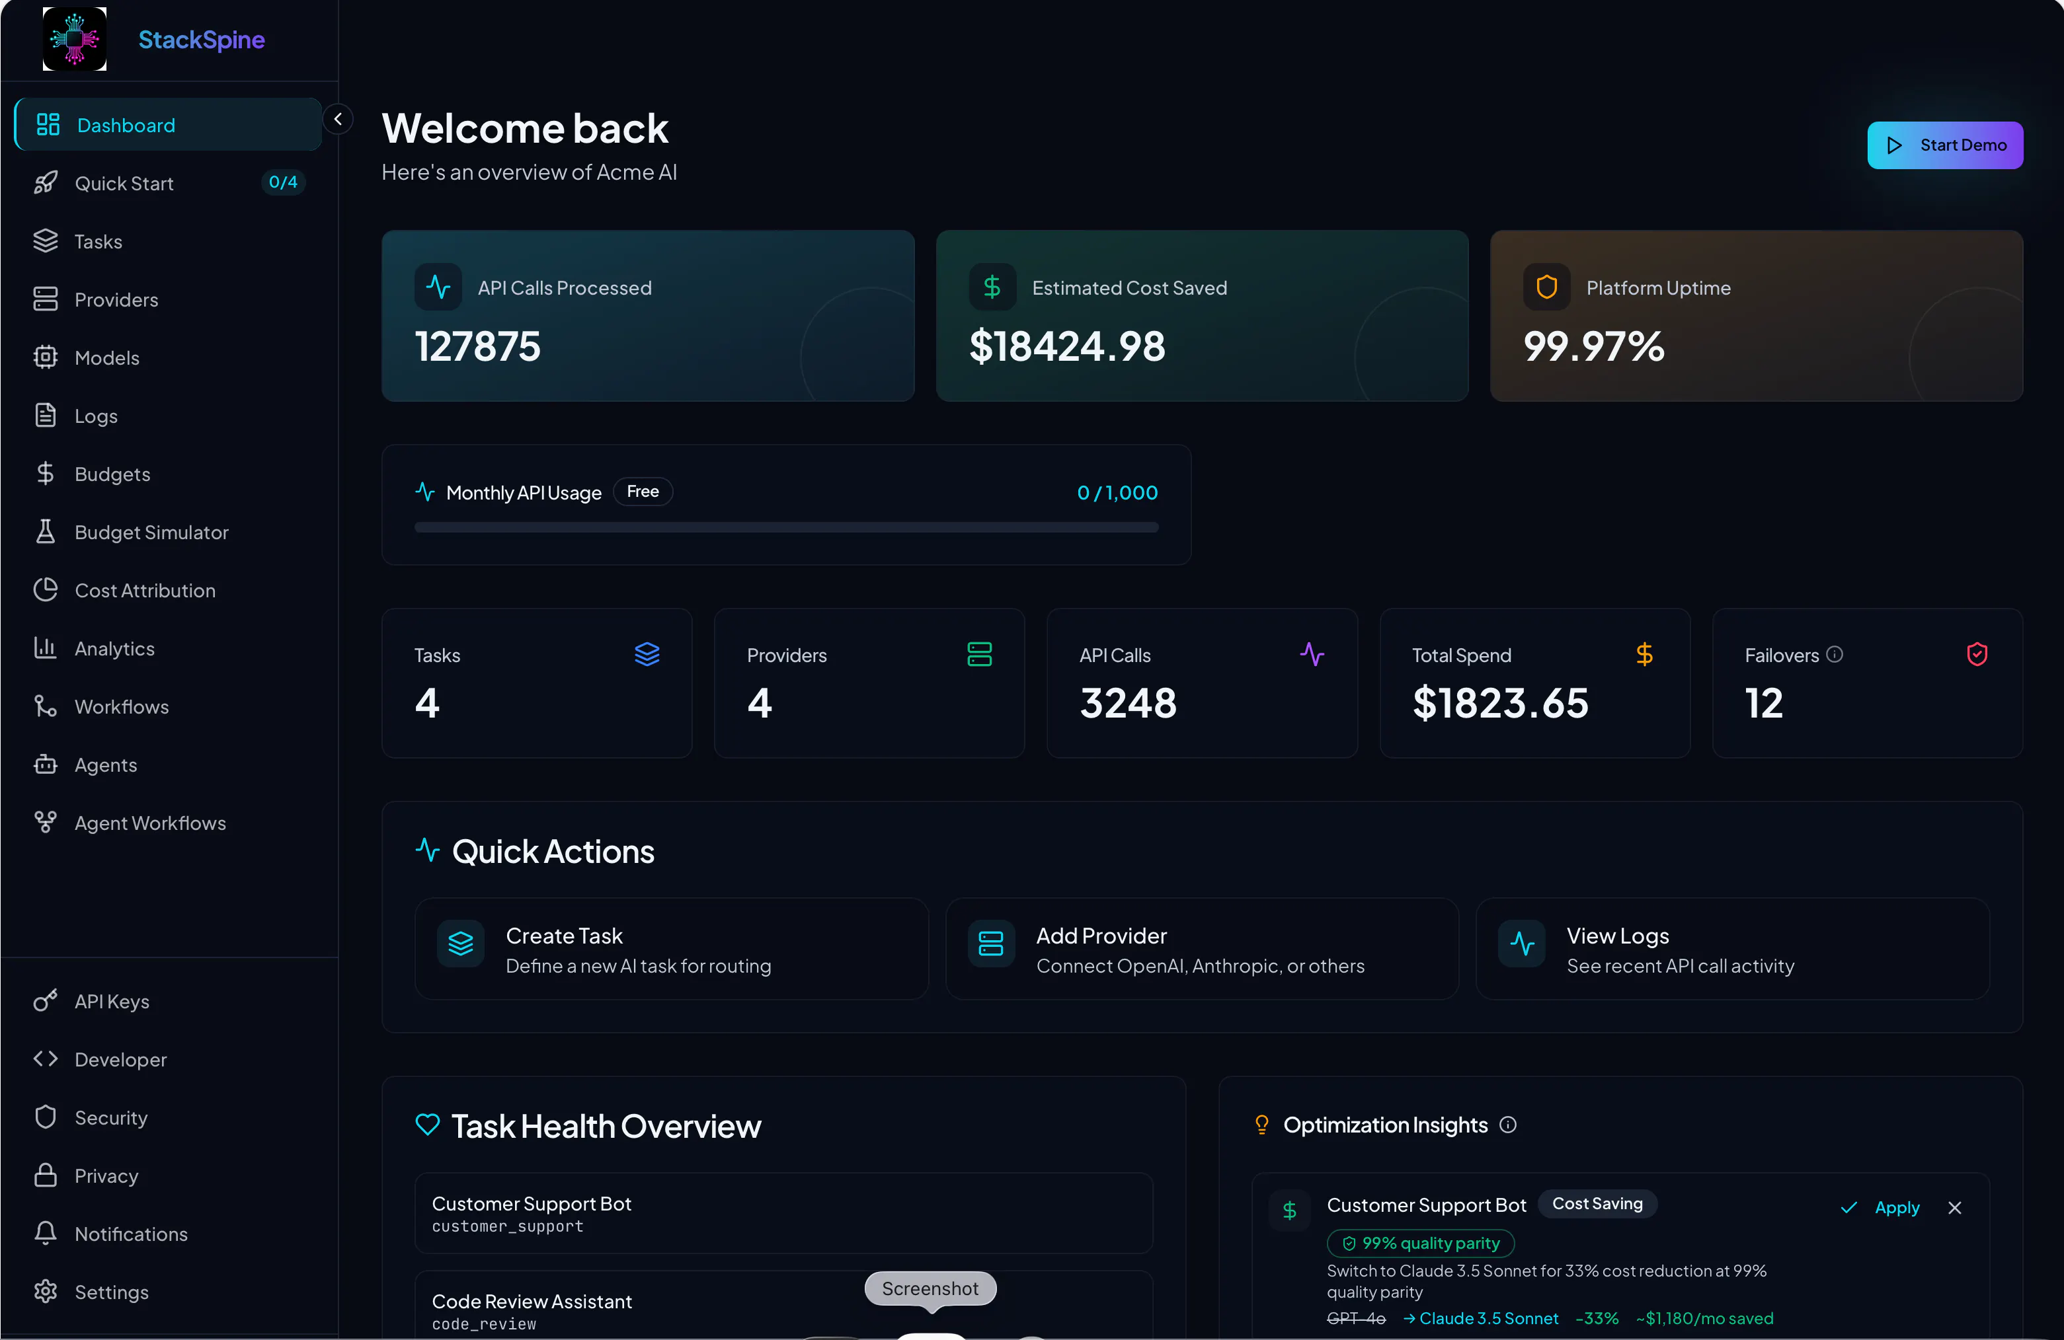
Task: Apply the Customer Support Bot optimization
Action: pos(1880,1207)
